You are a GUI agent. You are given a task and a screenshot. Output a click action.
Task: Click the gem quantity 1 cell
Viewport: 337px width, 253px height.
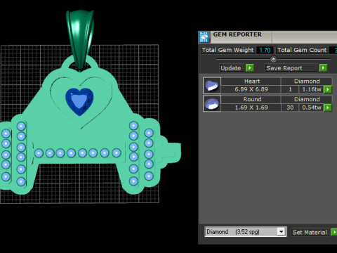coord(290,89)
